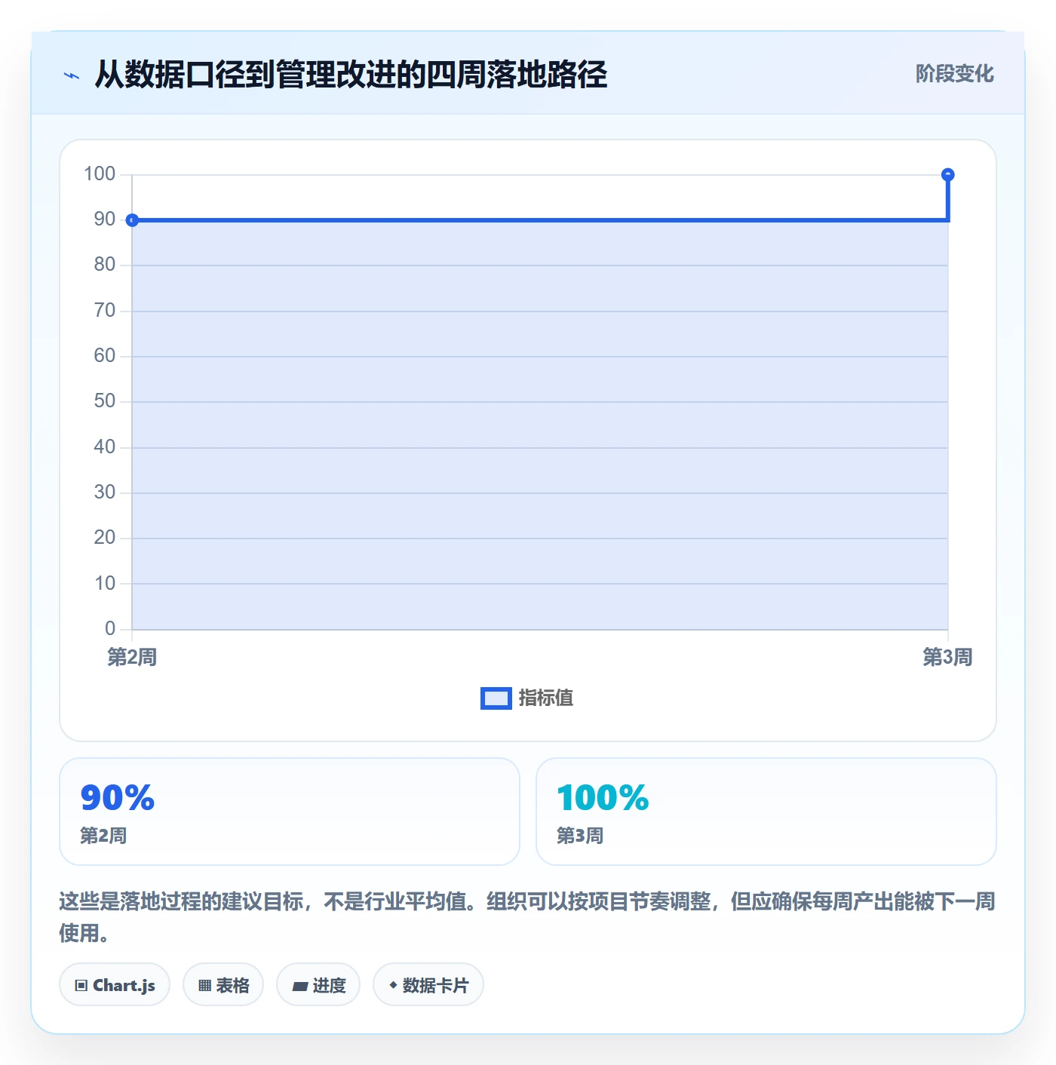Click the y-axis label 80
1056x1065 pixels.
(105, 265)
